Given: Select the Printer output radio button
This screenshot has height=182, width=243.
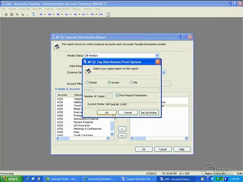Looking at the screenshot, I should [87, 82].
